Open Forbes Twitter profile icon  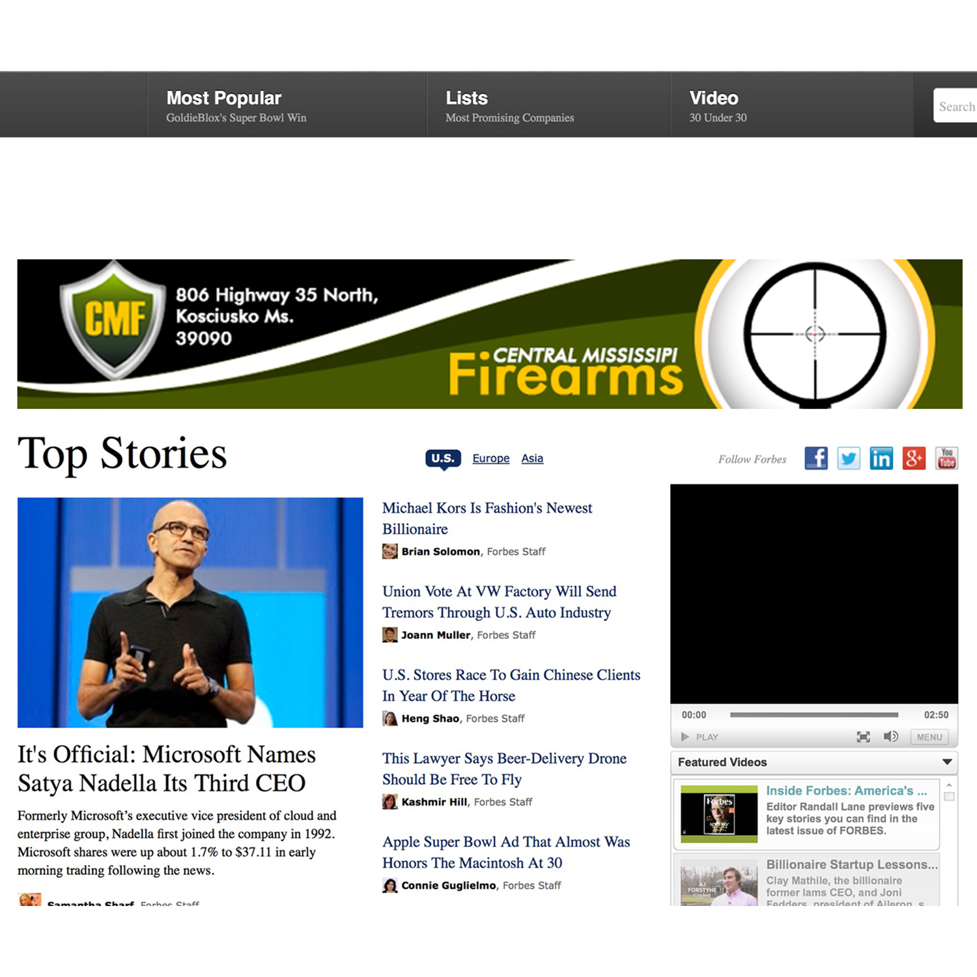point(849,459)
